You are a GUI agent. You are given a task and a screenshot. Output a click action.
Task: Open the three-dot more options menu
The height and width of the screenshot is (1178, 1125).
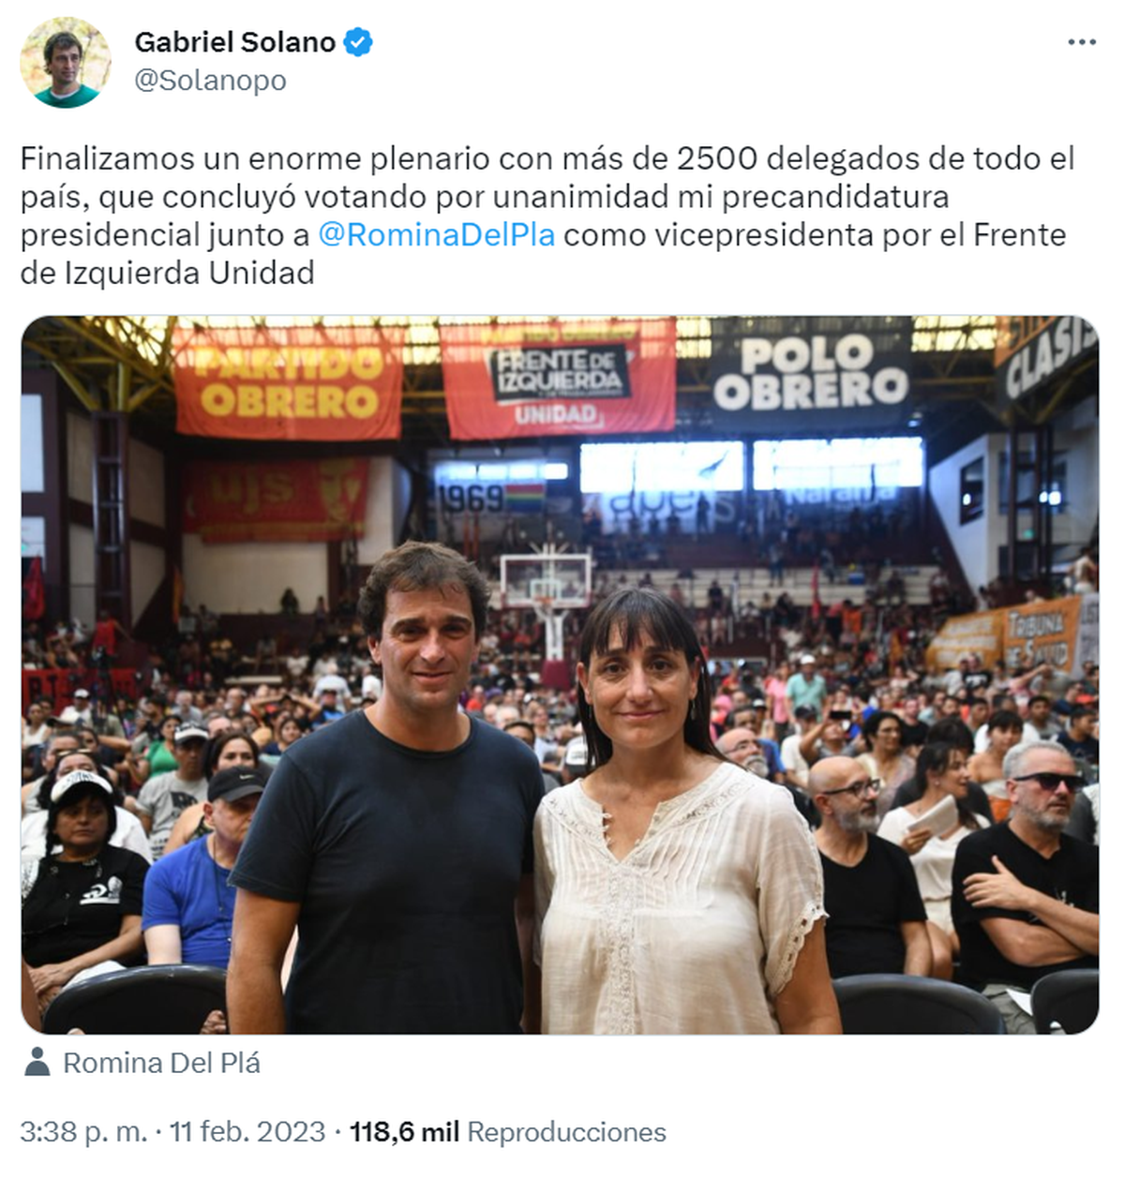pyautogui.click(x=1082, y=42)
